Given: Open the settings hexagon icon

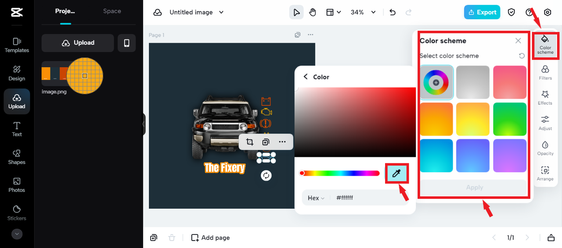Looking at the screenshot, I should tap(548, 12).
